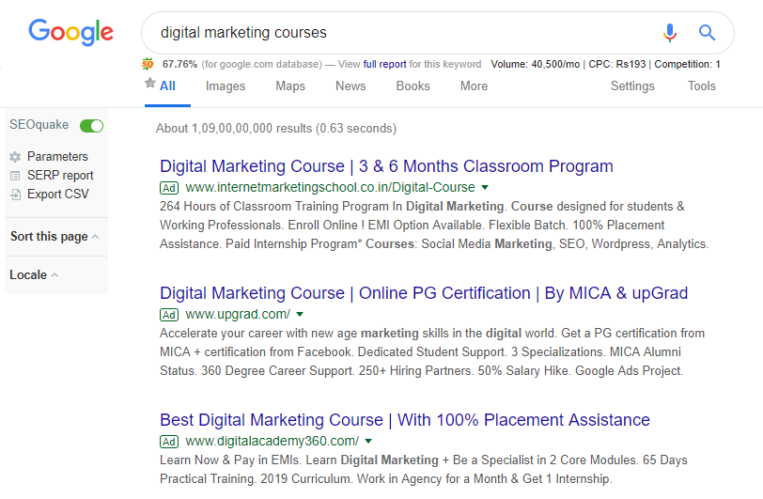The height and width of the screenshot is (499, 763).
Task: Switch to the Maps tab
Action: (x=290, y=86)
